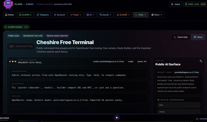
Task: Open the Telegram link
Action: click(x=43, y=15)
